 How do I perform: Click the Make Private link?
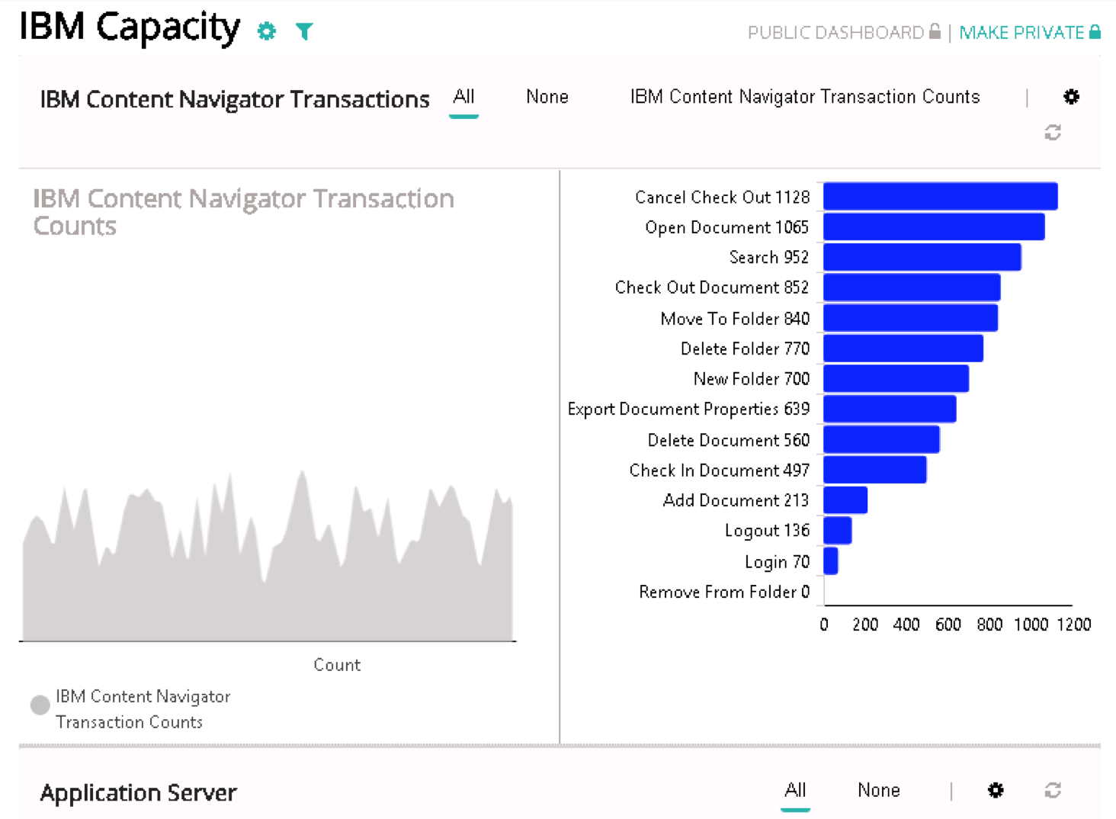(1021, 32)
